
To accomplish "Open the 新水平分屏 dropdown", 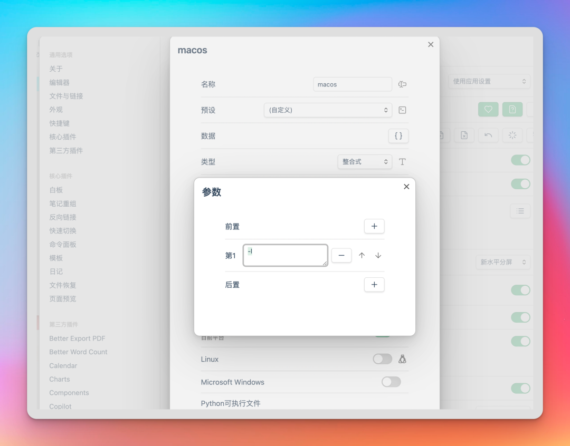I will point(503,262).
